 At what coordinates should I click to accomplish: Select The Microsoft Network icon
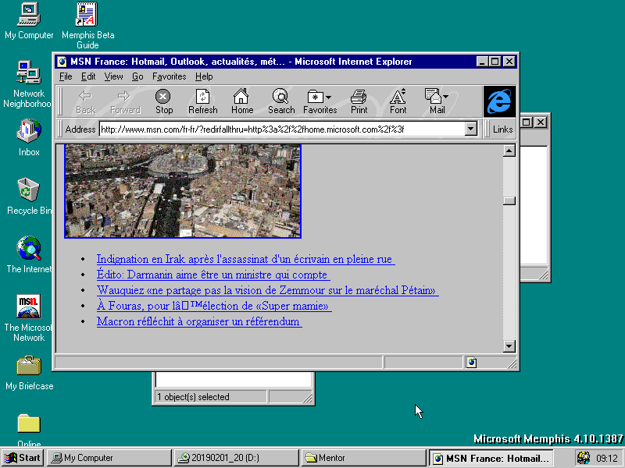[x=28, y=317]
